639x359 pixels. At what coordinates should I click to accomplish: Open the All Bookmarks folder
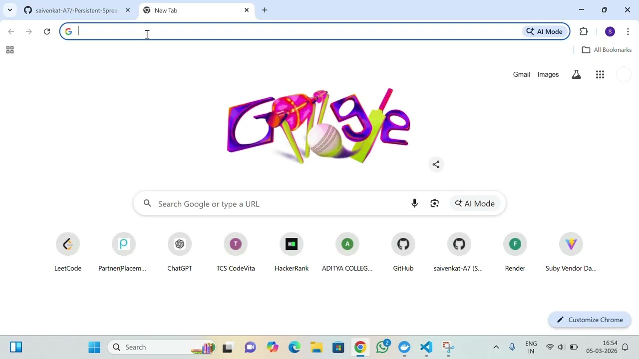coord(607,50)
